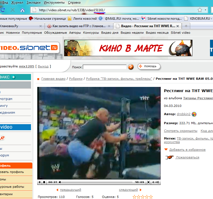
Task: Open the Справка menu
Action: tap(74, 2)
